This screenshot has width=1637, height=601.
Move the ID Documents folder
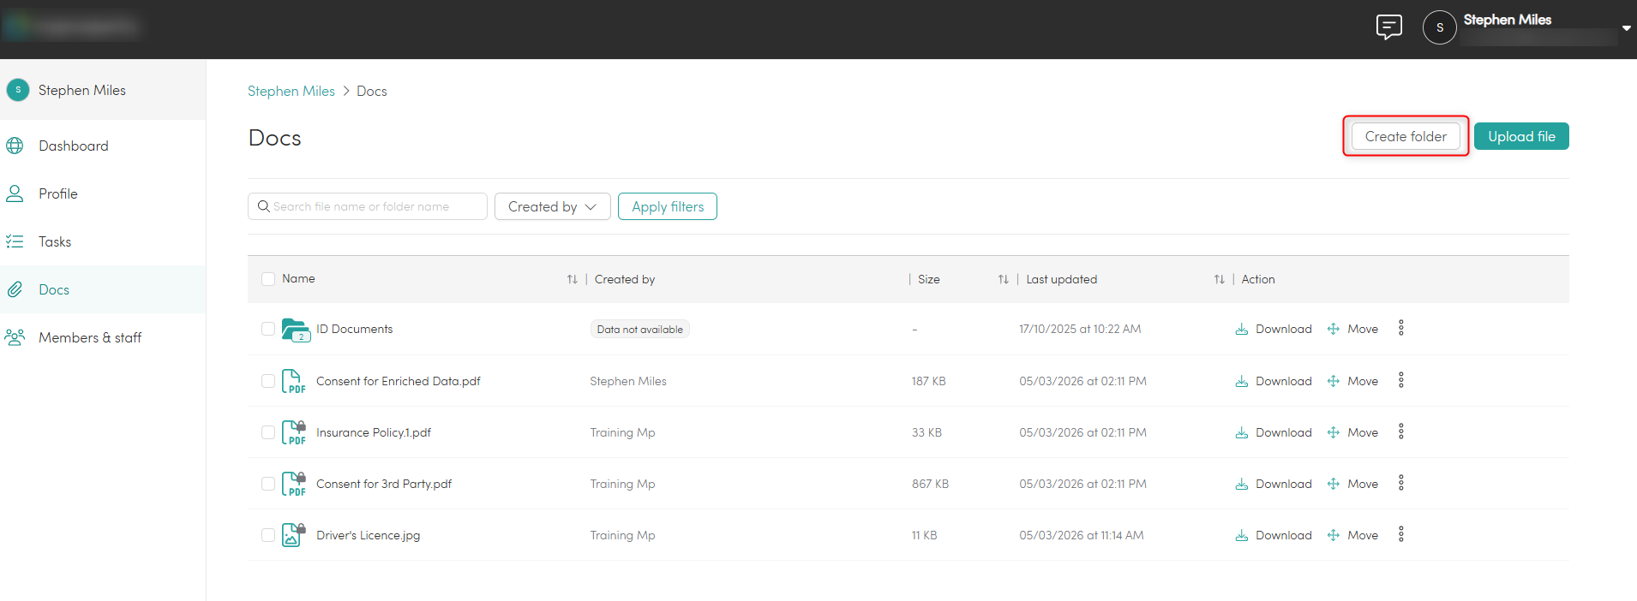pyautogui.click(x=1352, y=329)
